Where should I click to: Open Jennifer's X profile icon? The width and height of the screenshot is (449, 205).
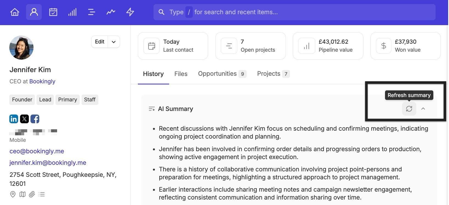coord(24,119)
